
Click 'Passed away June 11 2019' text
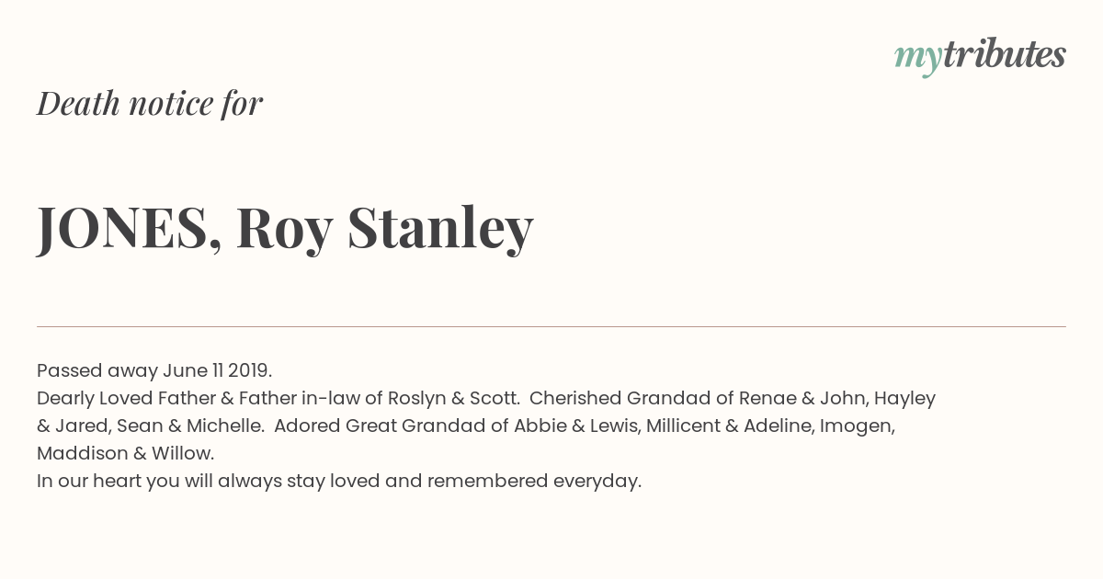pos(154,370)
